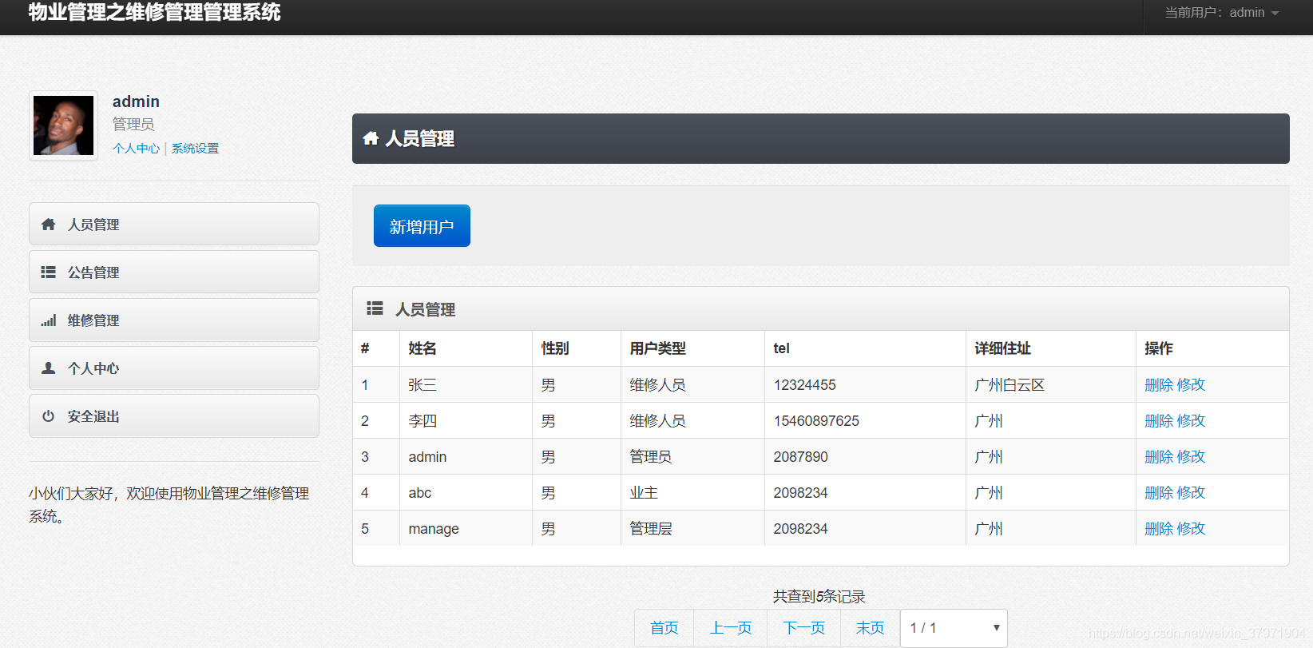Open 维修管理 sidebar menu item
Image resolution: width=1313 pixels, height=648 pixels.
click(x=174, y=320)
